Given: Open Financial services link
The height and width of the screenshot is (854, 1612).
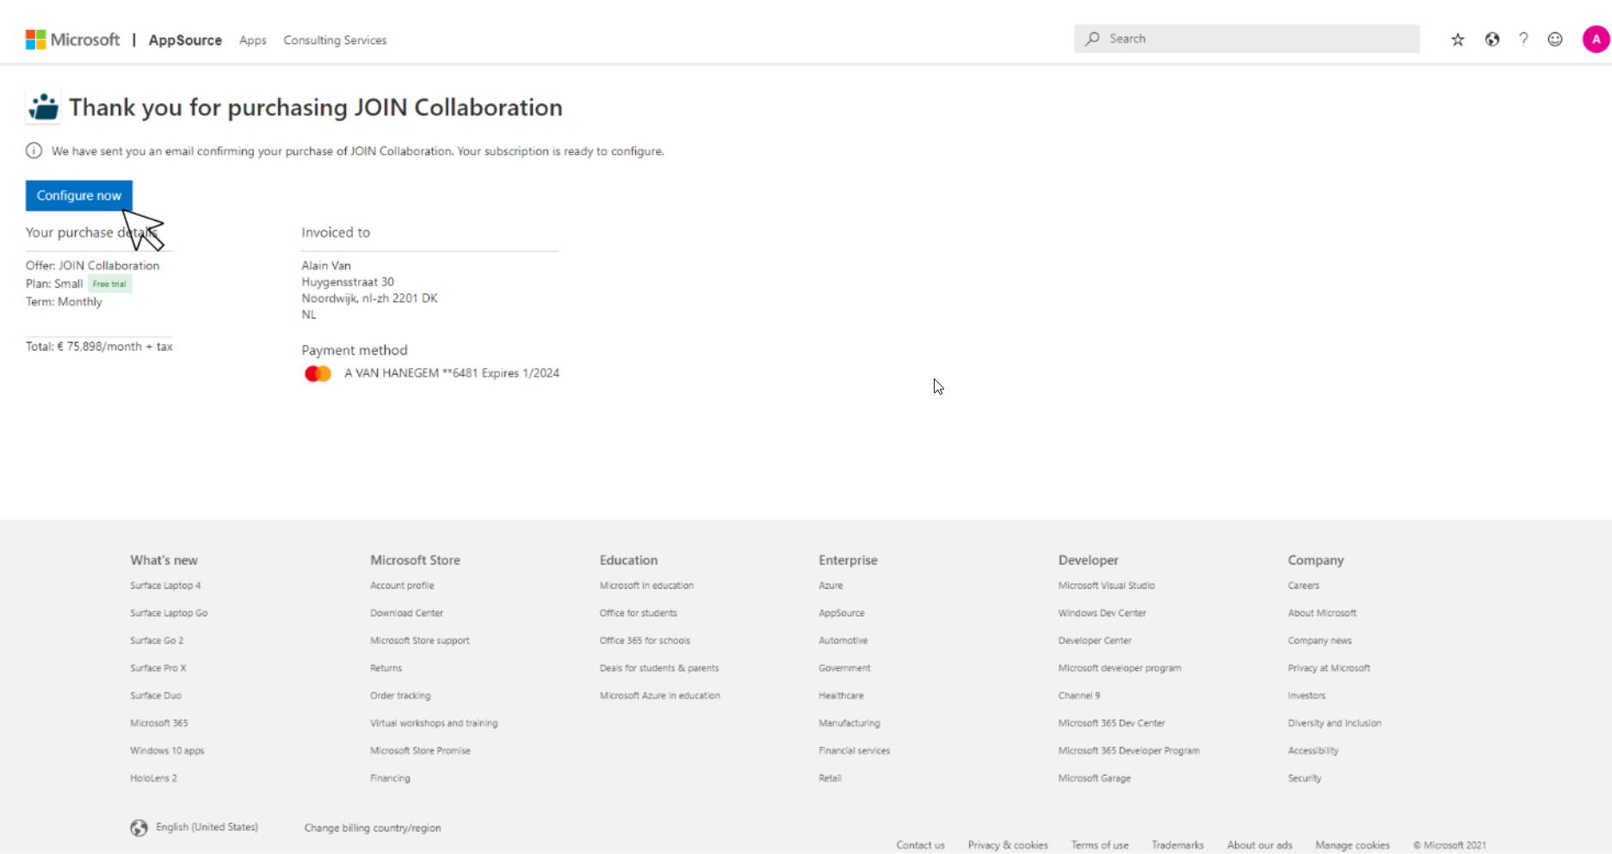Looking at the screenshot, I should tap(855, 751).
